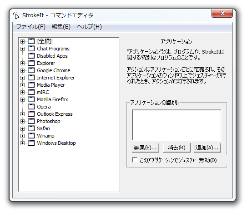Expand the Mozilla Firefox tree node

tap(22, 99)
